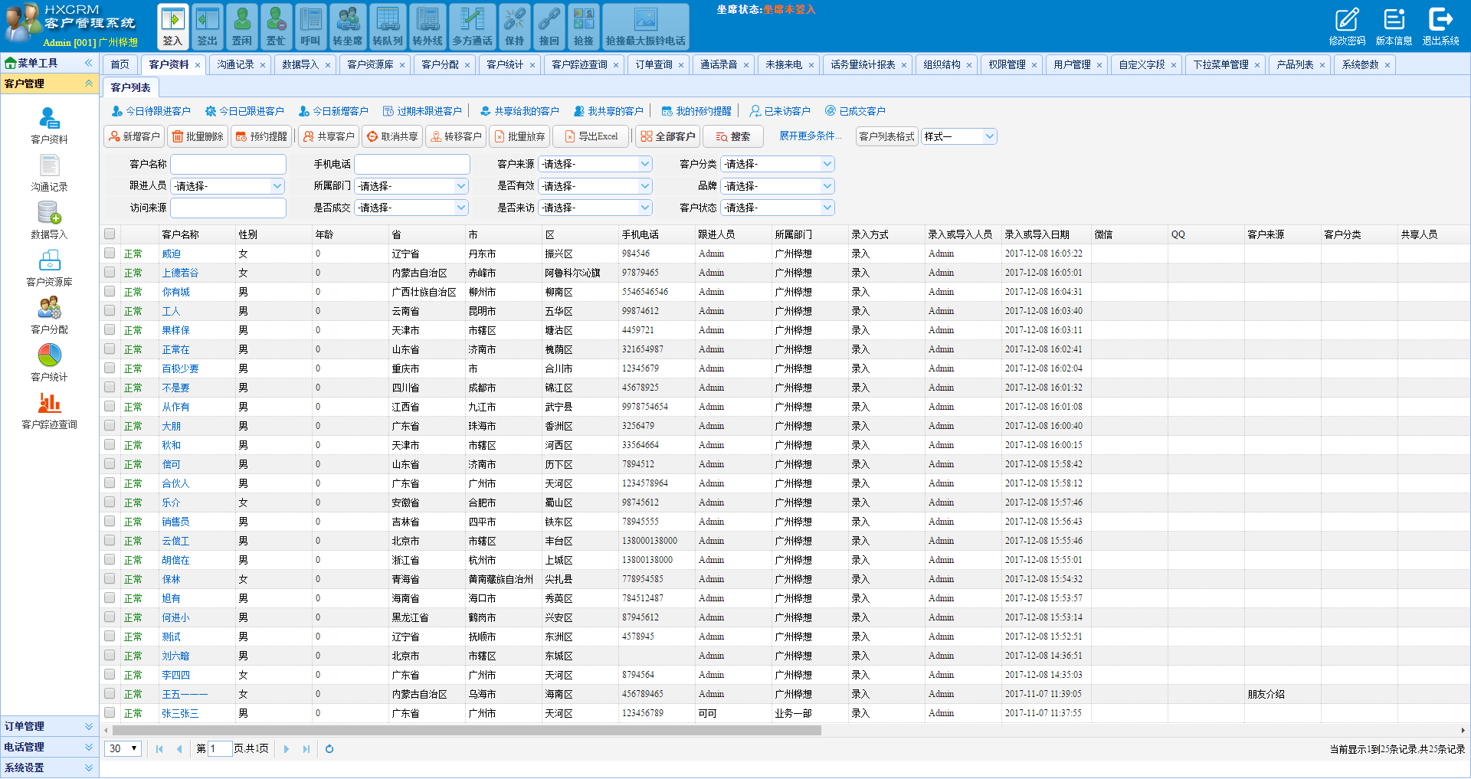This screenshot has width=1471, height=779.
Task: Check the row for customer 合伙人
Action: click(x=110, y=483)
